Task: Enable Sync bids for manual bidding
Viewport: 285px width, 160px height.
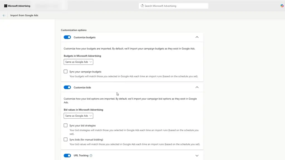Action: pos(65,139)
